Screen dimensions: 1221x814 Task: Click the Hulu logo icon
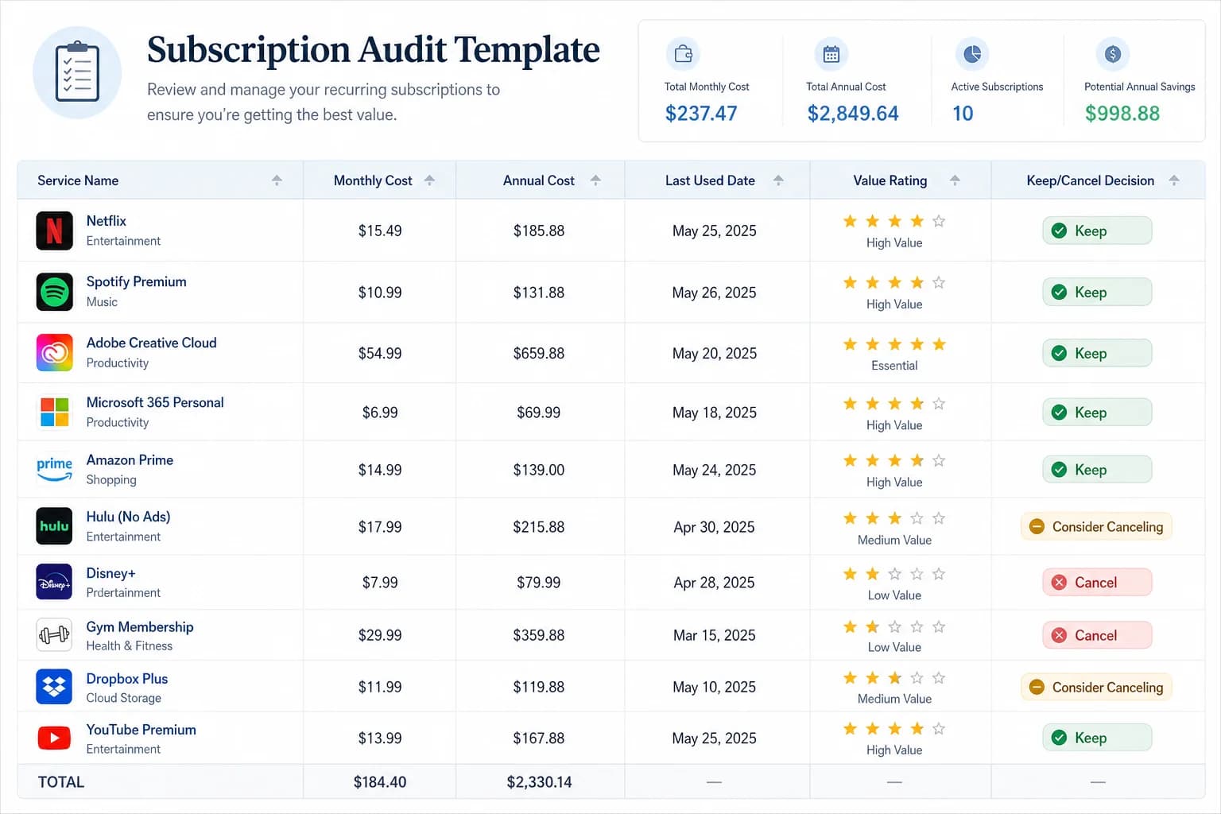54,526
